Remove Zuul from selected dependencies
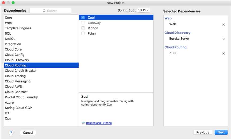The width and height of the screenshot is (231, 139). click(224, 53)
